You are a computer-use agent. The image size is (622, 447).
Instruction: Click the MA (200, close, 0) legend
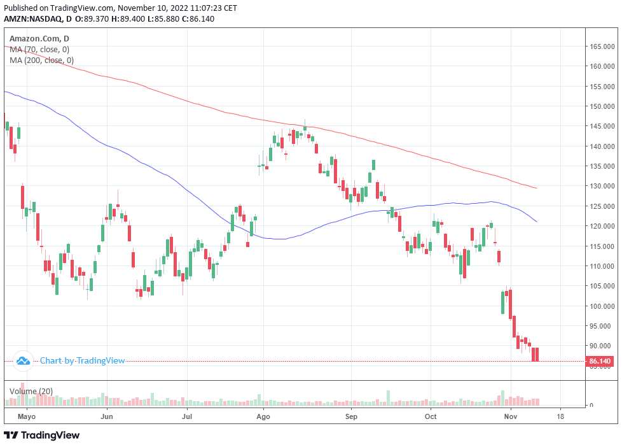coord(41,60)
